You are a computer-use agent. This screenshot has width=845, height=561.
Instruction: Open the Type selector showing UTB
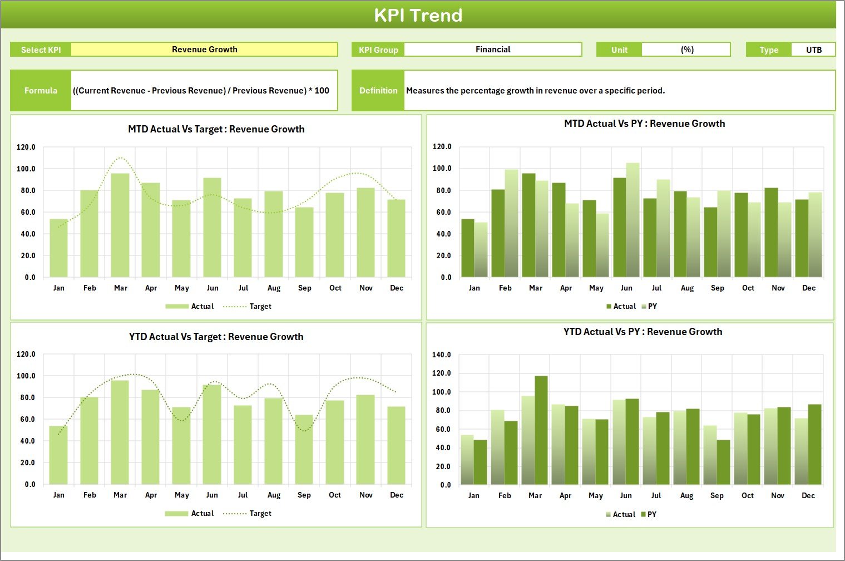[x=813, y=49]
